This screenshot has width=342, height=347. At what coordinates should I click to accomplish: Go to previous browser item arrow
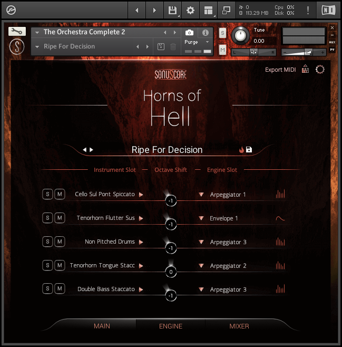tap(137, 10)
